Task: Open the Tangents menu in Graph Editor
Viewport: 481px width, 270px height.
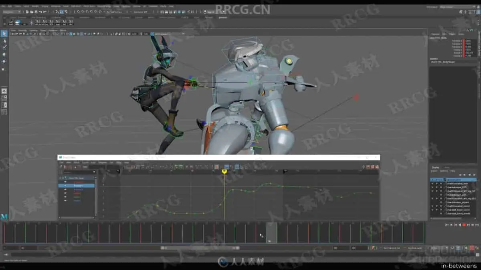Action: [103, 162]
